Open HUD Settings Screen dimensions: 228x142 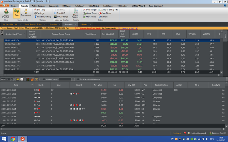(x=61, y=17)
